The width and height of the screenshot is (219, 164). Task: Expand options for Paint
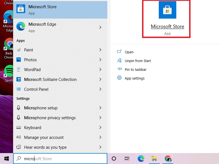point(100,50)
